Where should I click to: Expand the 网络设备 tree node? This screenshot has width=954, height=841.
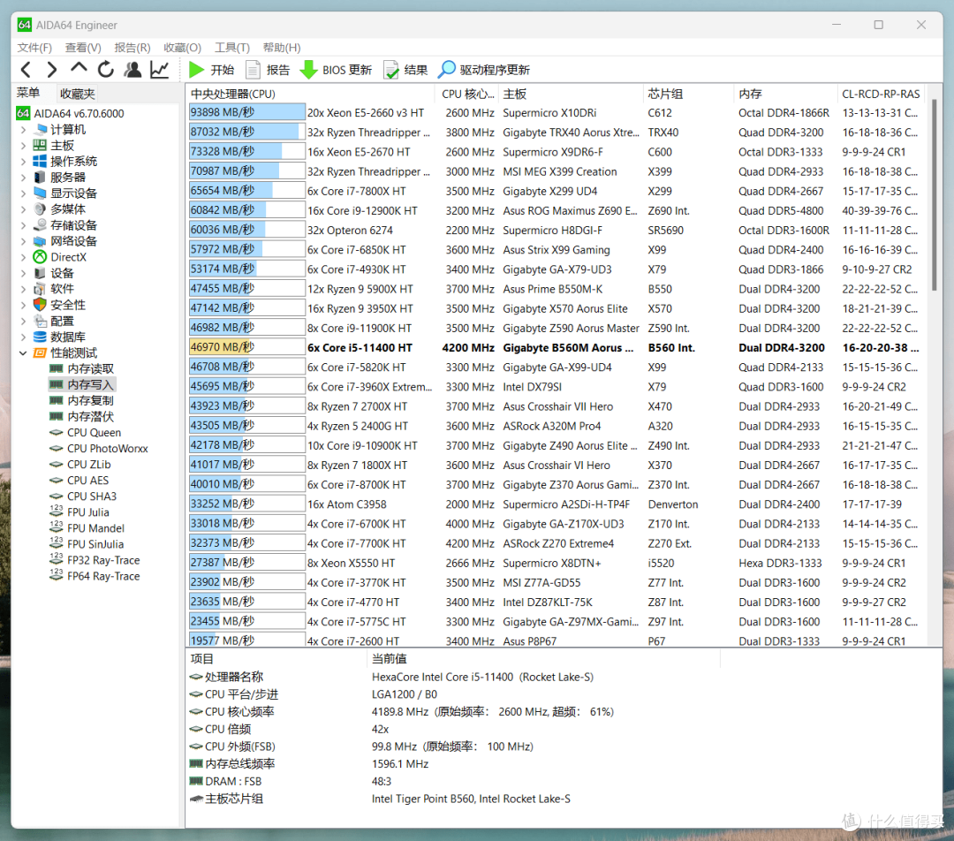[x=23, y=241]
